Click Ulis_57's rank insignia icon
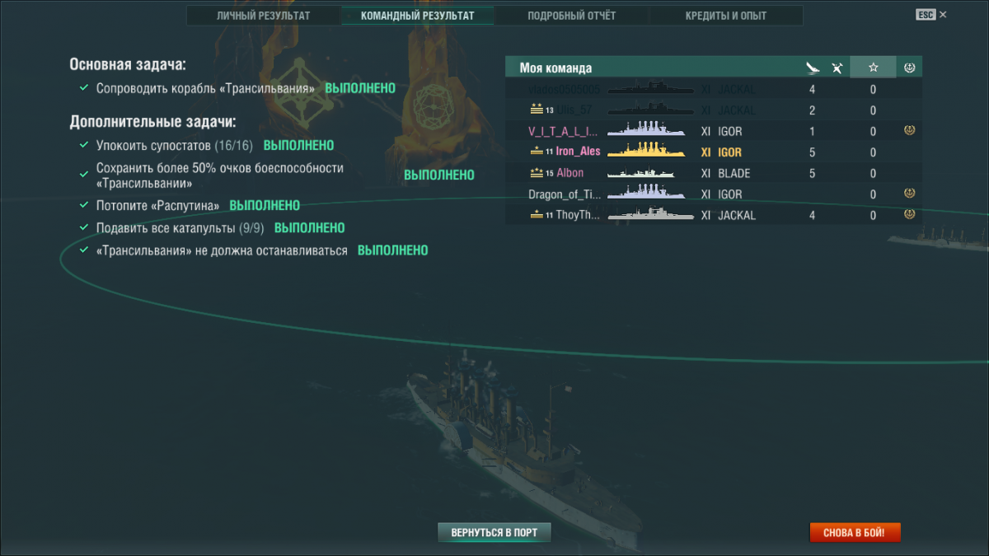This screenshot has height=556, width=989. click(x=537, y=110)
